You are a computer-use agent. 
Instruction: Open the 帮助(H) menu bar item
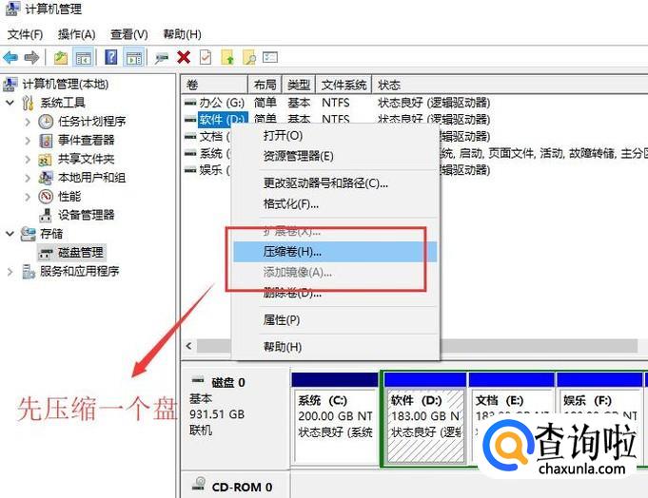tap(183, 34)
